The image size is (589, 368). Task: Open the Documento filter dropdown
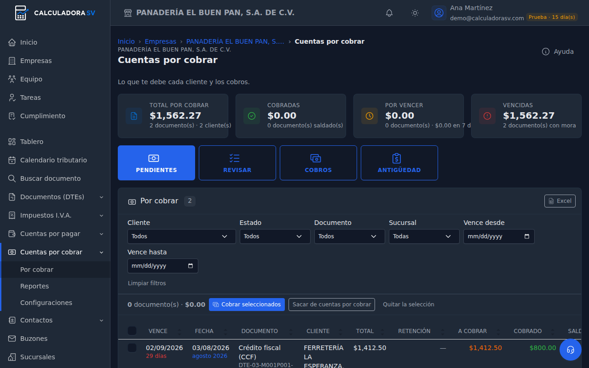point(350,236)
